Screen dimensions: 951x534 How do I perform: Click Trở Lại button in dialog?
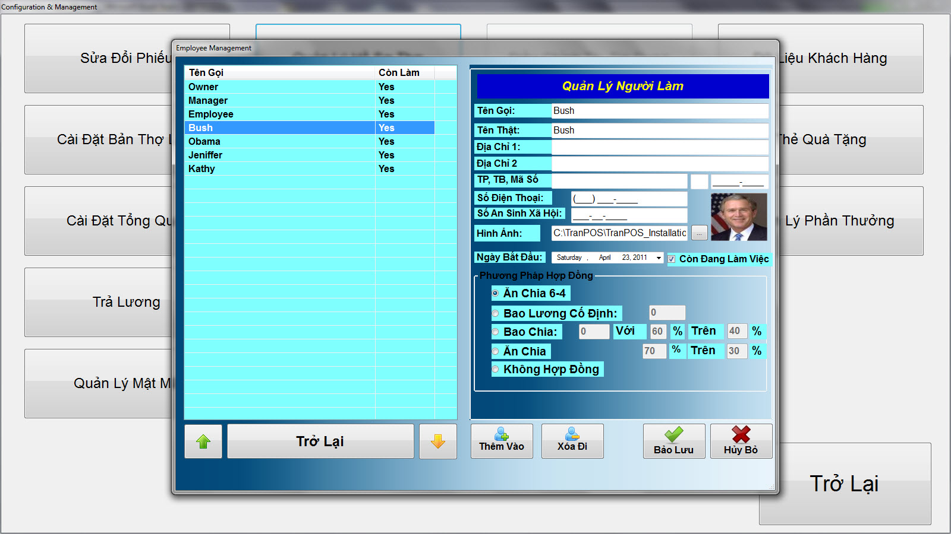(x=320, y=441)
